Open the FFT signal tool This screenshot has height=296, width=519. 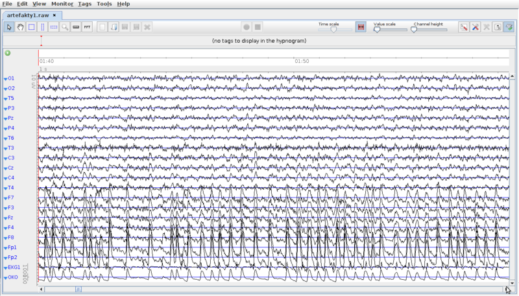(x=87, y=27)
